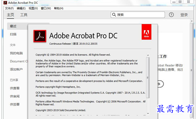
Task: Click the version text 2019.012.20035
Action: [x=88, y=44]
